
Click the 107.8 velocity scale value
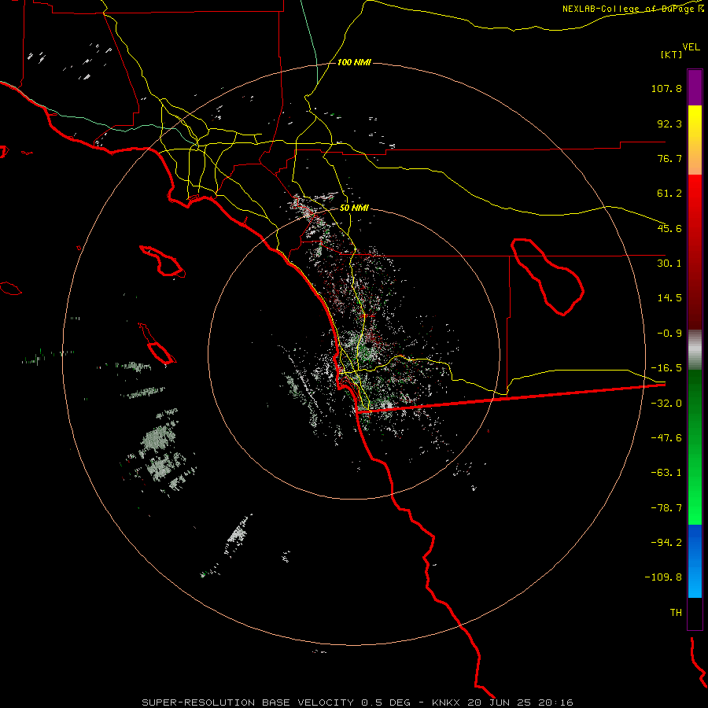pyautogui.click(x=666, y=88)
